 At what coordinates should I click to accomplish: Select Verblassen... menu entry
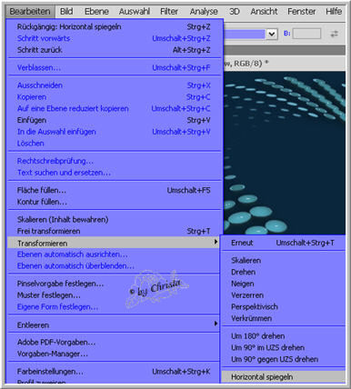(x=114, y=67)
